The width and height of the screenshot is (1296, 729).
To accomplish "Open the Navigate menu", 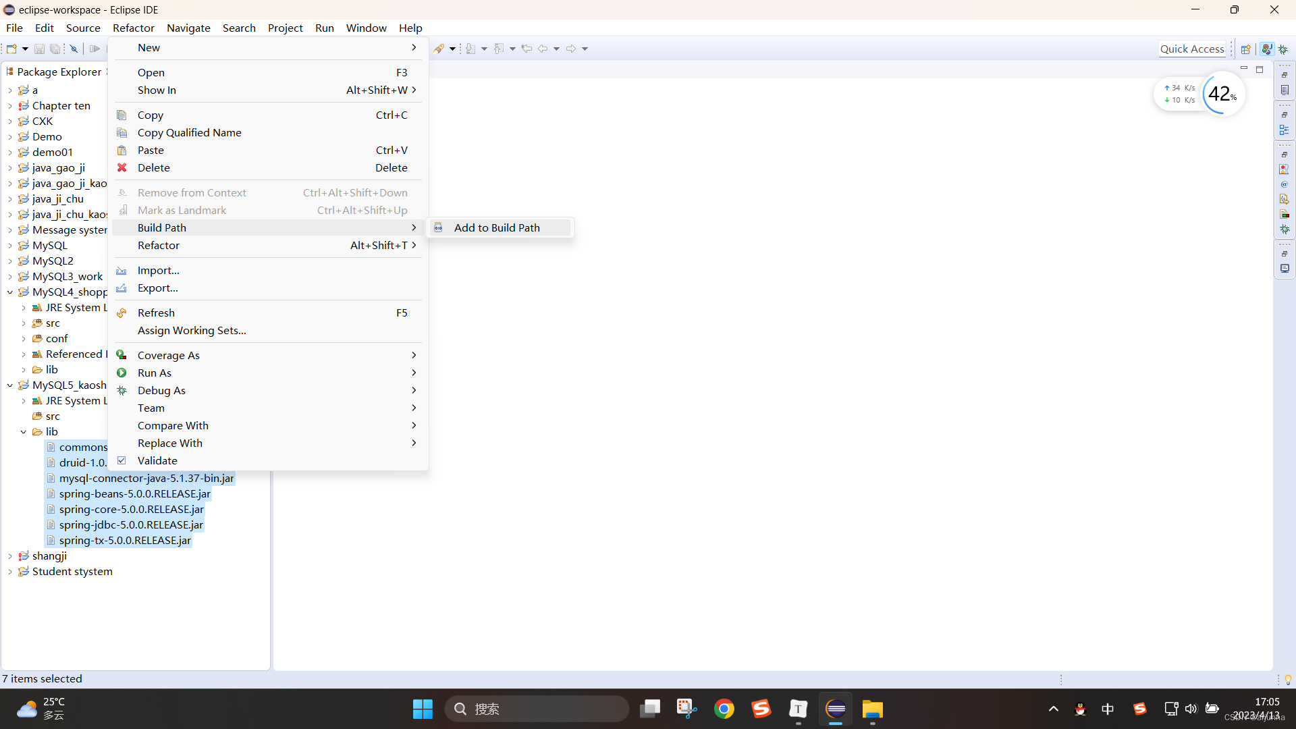I will coord(188,28).
